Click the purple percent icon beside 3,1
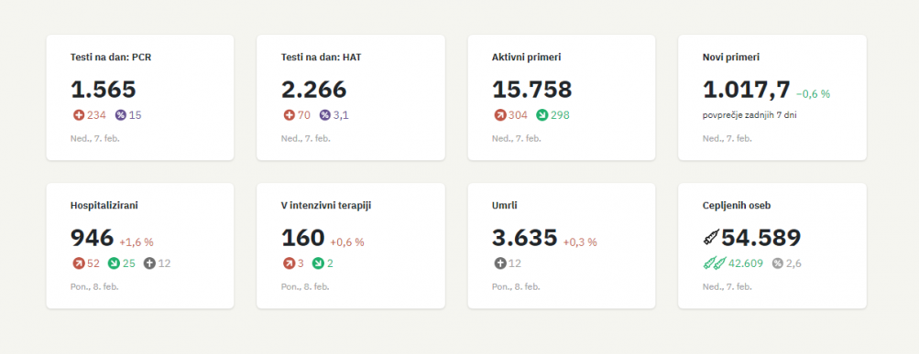 click(325, 115)
